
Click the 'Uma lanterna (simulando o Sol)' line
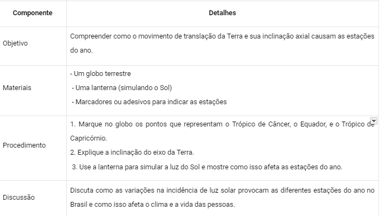click(122, 88)
